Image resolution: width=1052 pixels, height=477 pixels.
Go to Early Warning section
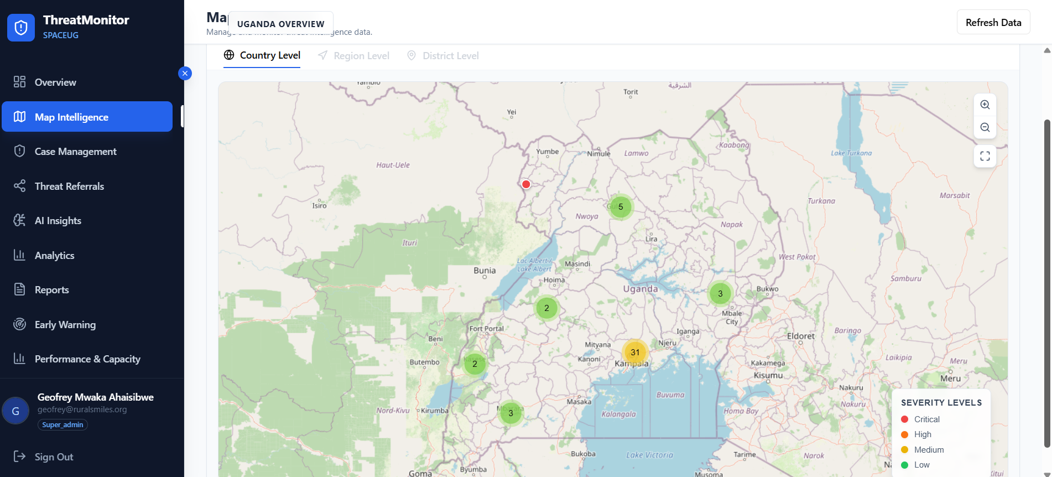pyautogui.click(x=65, y=325)
